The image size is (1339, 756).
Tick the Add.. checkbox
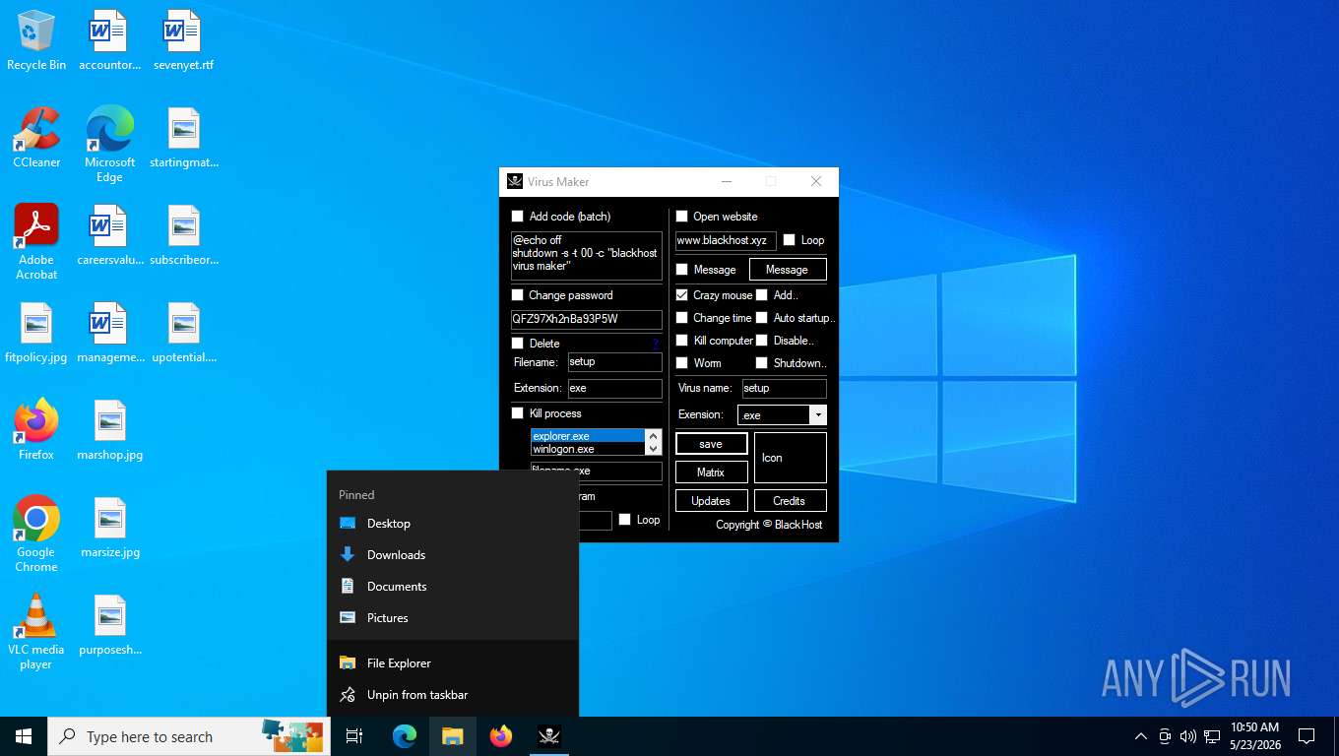761,295
